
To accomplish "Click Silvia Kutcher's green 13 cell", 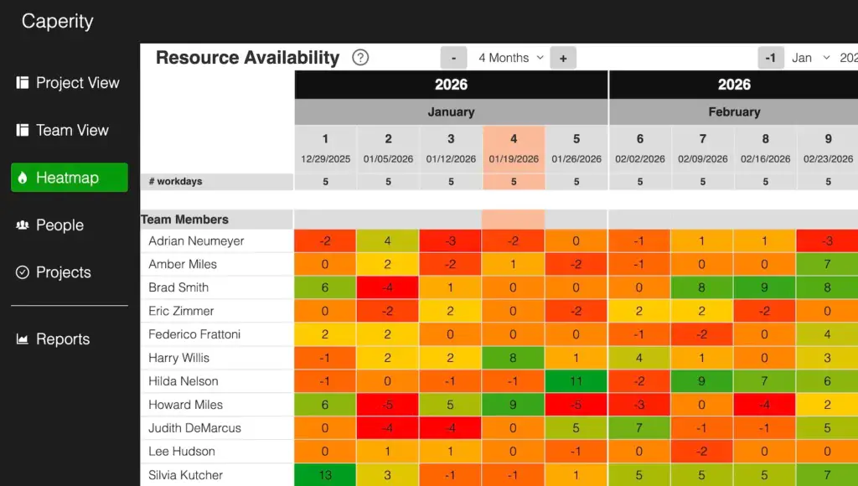I will pyautogui.click(x=324, y=474).
